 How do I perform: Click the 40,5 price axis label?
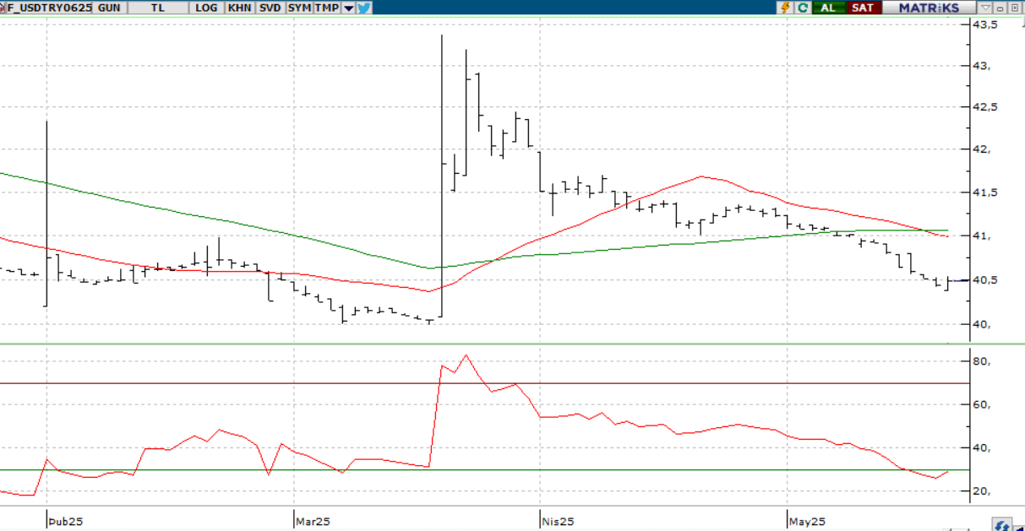click(x=985, y=280)
